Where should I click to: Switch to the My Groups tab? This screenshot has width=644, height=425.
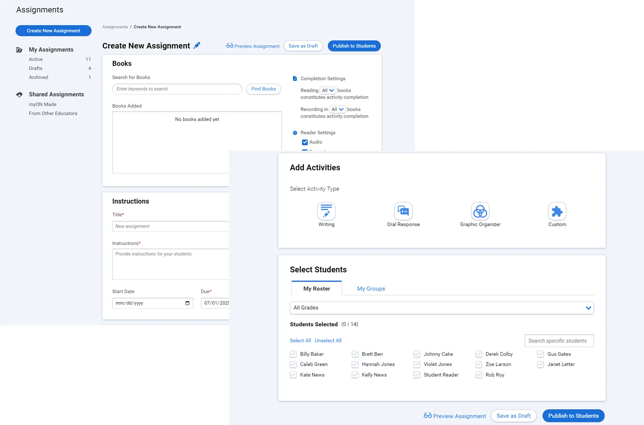click(371, 289)
